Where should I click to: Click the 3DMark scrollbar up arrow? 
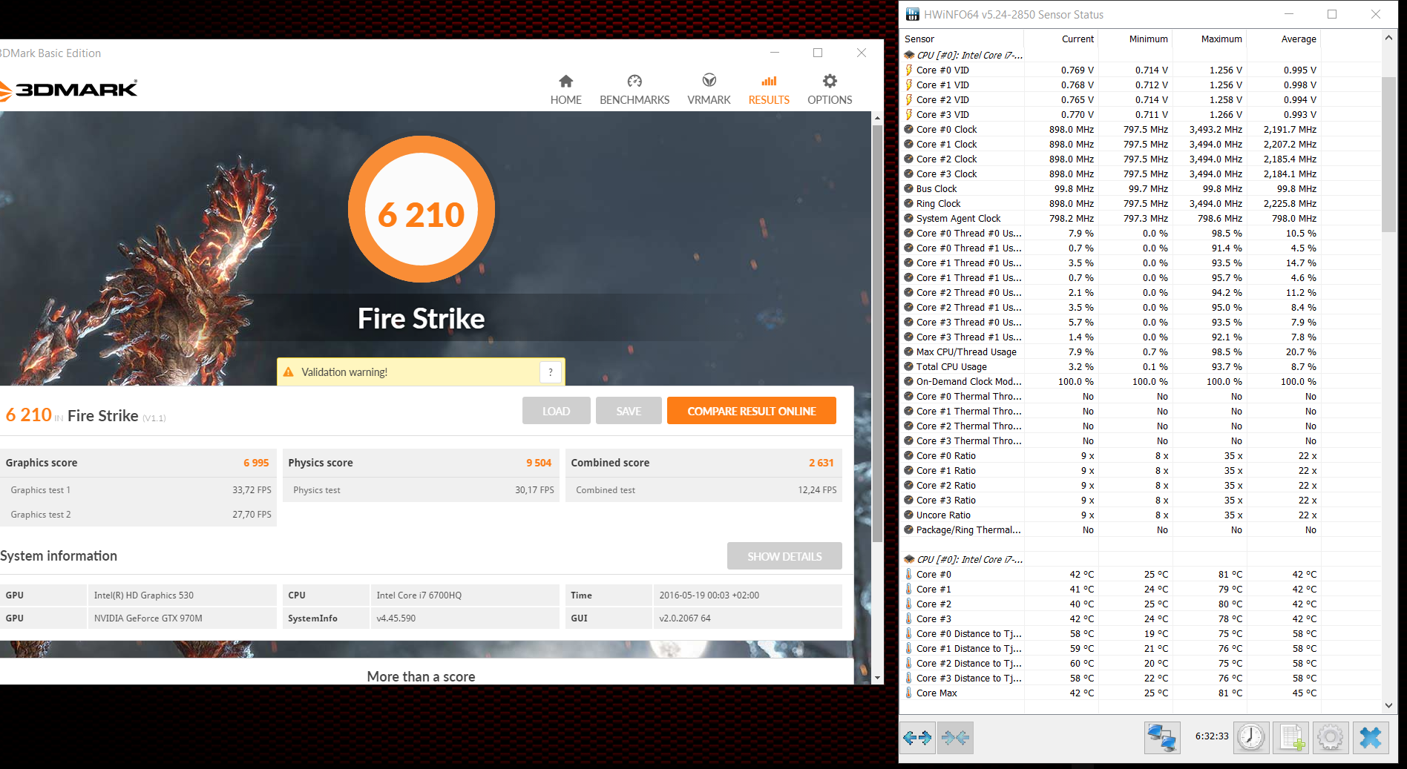pyautogui.click(x=877, y=118)
